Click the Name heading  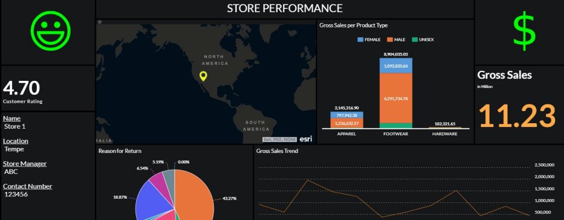[x=12, y=119]
